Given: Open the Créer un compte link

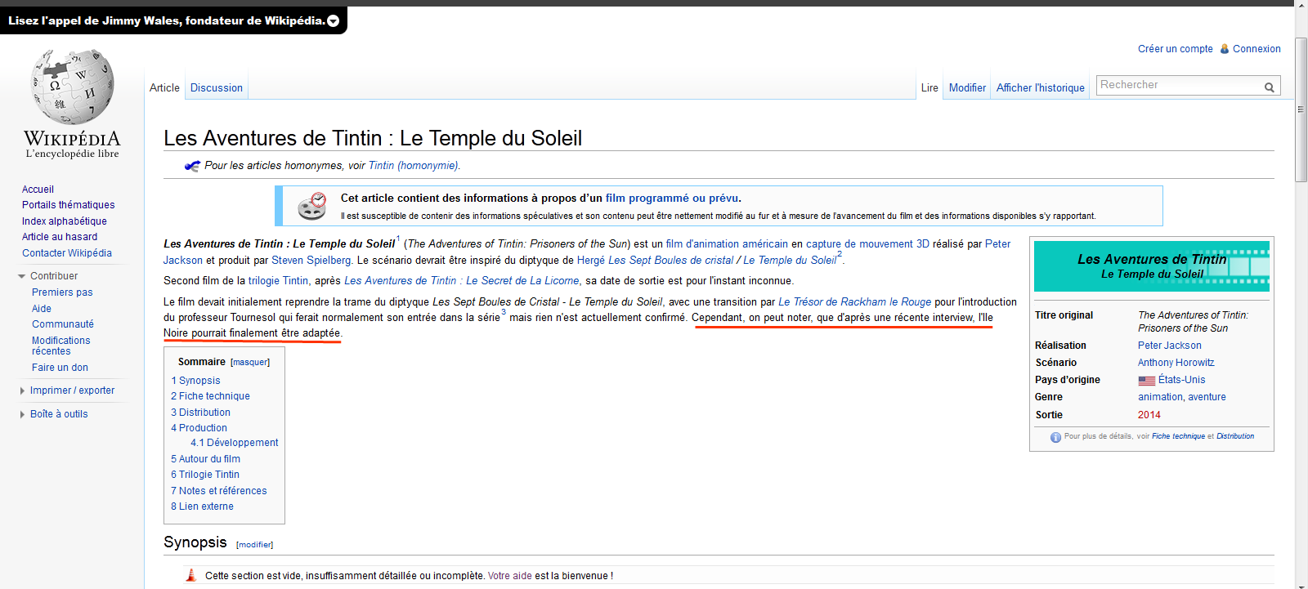Looking at the screenshot, I should click(x=1176, y=49).
